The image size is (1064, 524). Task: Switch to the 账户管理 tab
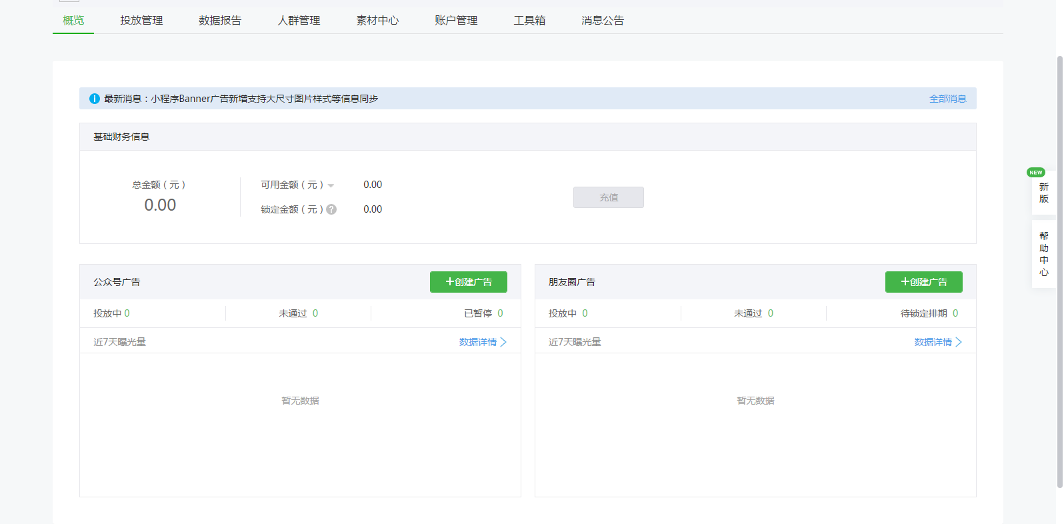pyautogui.click(x=456, y=21)
